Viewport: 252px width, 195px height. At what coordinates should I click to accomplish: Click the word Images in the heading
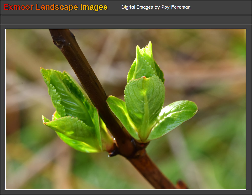pyautogui.click(x=94, y=7)
